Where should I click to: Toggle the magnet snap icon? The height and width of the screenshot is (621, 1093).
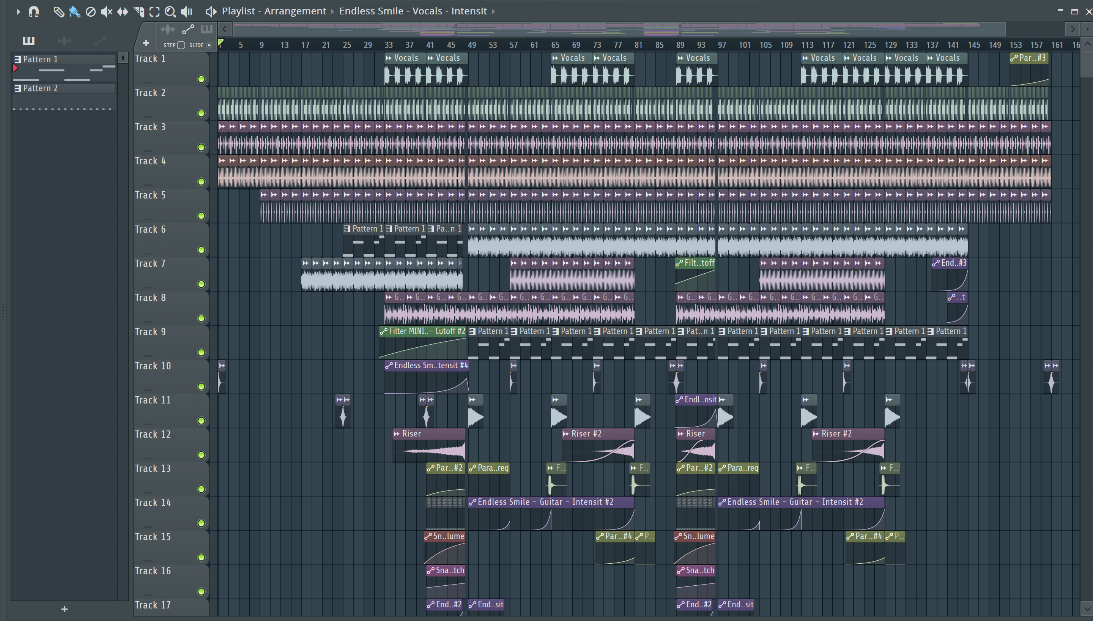click(x=34, y=11)
